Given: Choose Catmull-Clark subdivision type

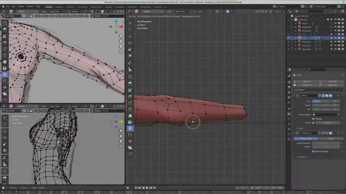Looking at the screenshot, I should click(306, 138).
